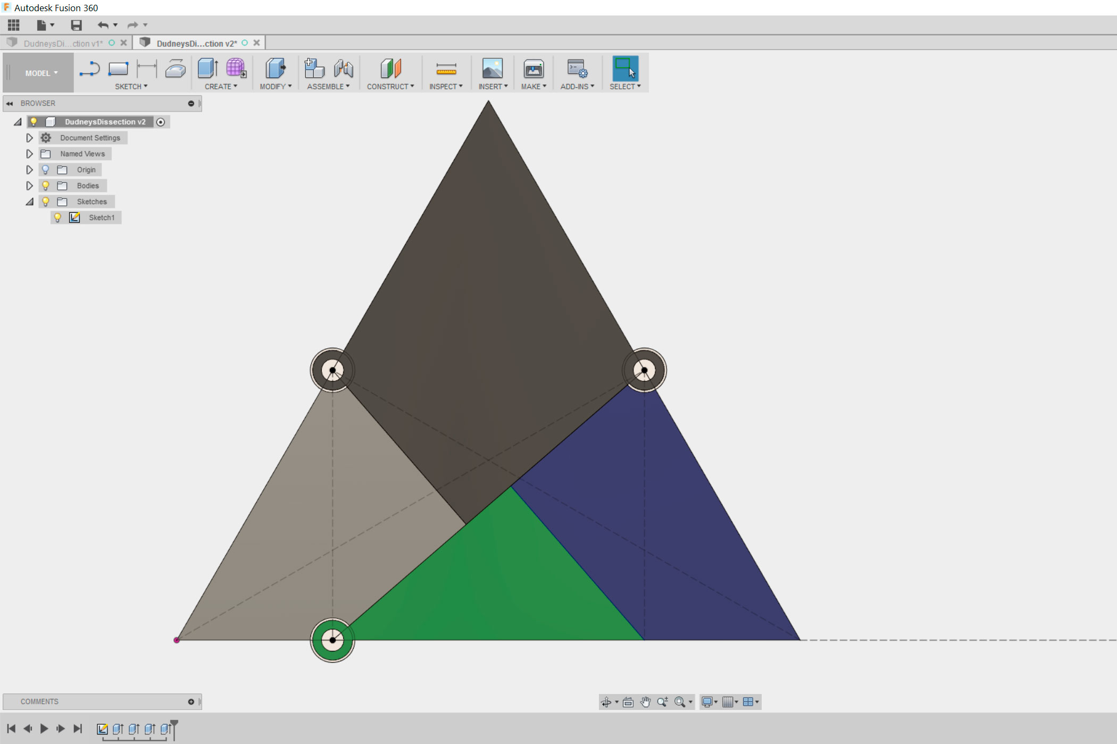The height and width of the screenshot is (744, 1117).
Task: Click the Pan hand icon in navigation bar
Action: pyautogui.click(x=645, y=702)
